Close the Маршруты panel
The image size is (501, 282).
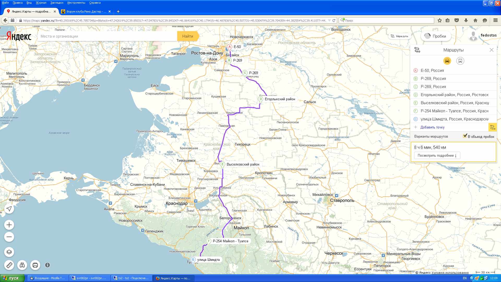coord(491,50)
